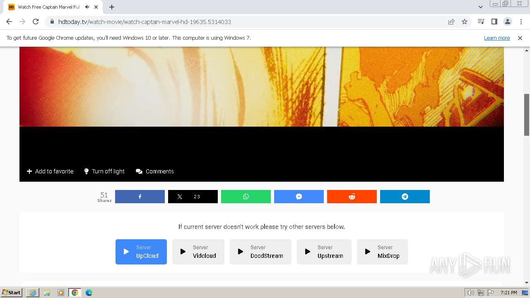Click the 51 Shares counter
Image resolution: width=530 pixels, height=298 pixels.
[x=104, y=197]
